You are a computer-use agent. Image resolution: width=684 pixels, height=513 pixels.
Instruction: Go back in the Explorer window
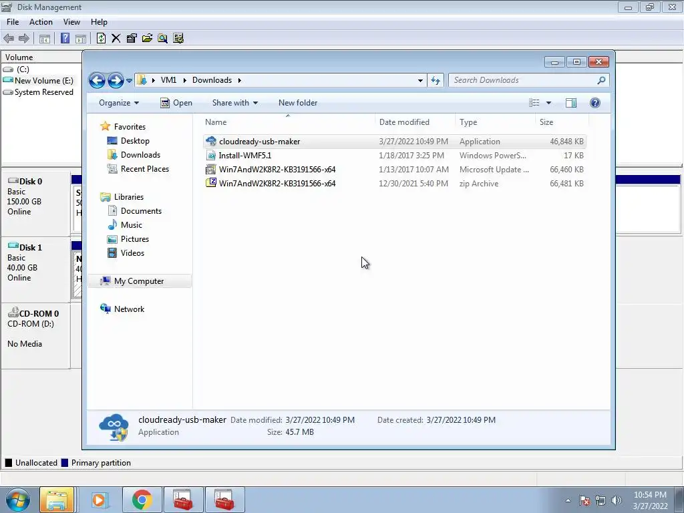[97, 80]
